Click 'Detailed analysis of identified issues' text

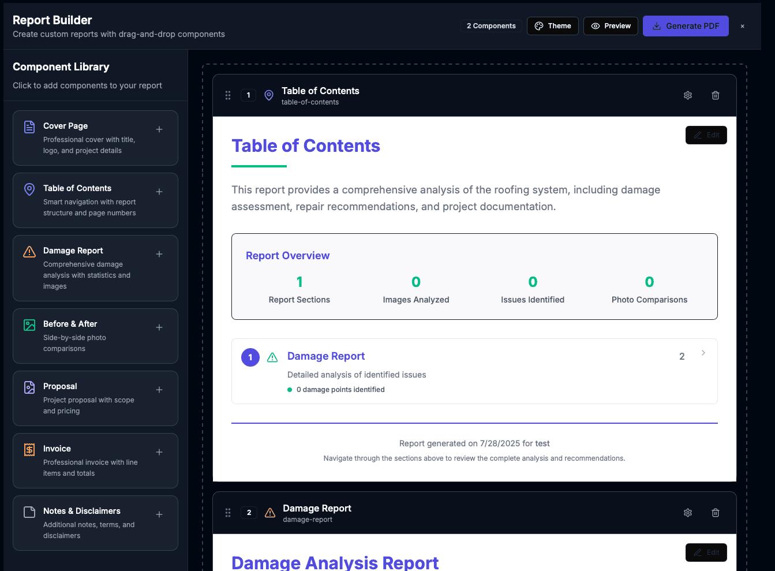click(357, 375)
